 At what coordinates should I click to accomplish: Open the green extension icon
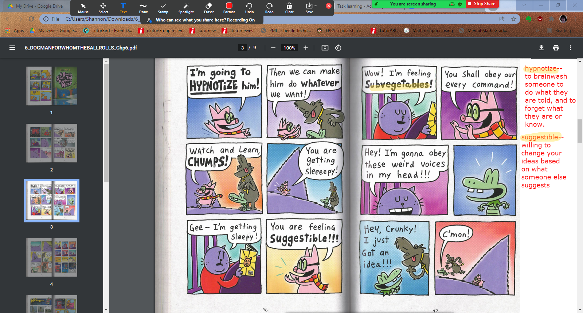click(528, 19)
